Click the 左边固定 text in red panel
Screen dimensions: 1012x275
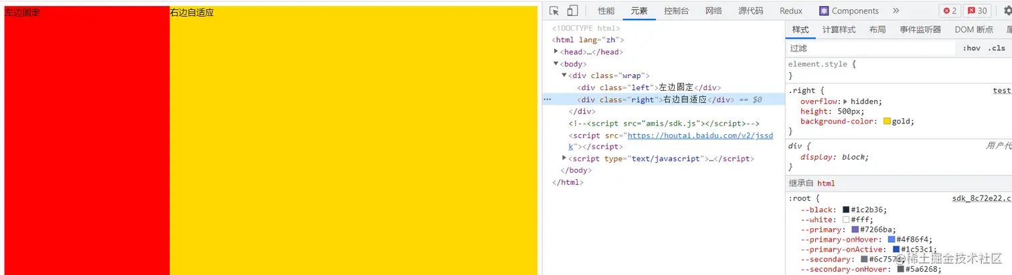click(22, 12)
